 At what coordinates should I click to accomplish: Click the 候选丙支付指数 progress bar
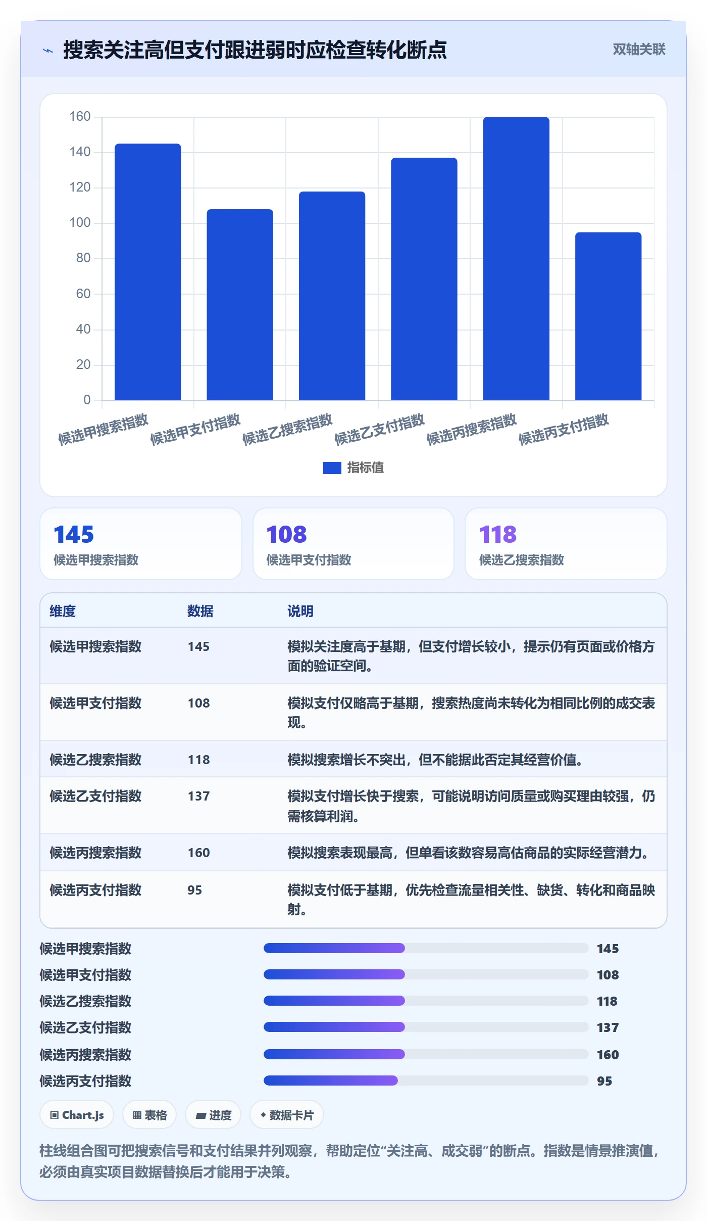tap(426, 1081)
